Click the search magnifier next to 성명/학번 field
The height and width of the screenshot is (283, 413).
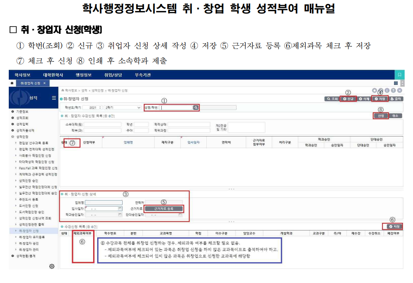196,107
